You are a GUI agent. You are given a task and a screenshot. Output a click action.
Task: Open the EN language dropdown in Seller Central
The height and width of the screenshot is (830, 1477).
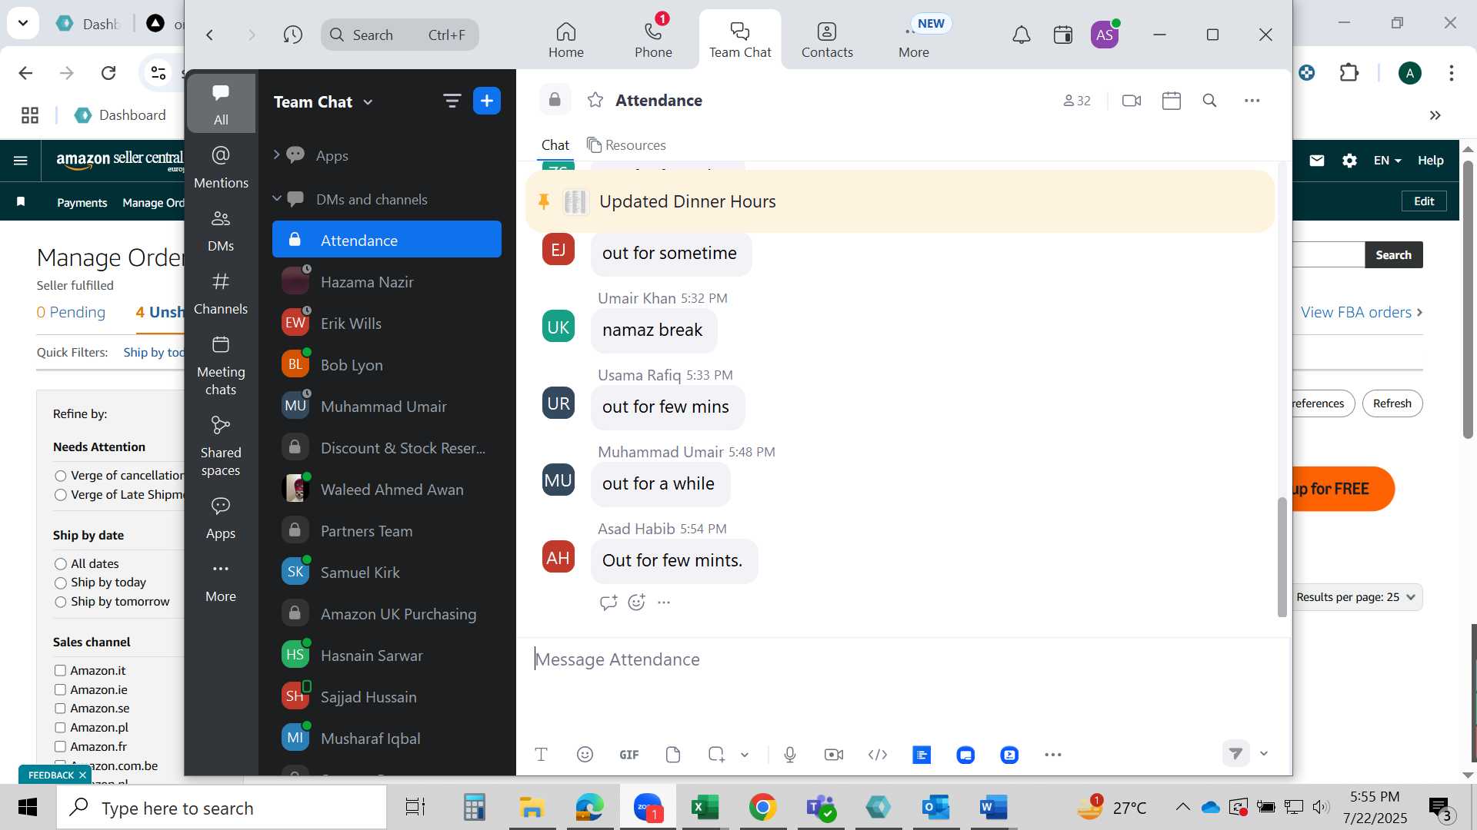point(1388,161)
